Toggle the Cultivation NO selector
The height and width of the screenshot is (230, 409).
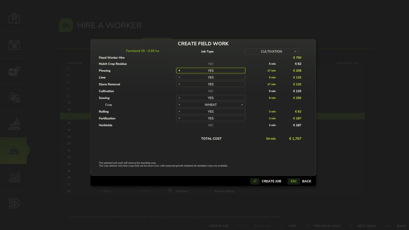(211, 91)
